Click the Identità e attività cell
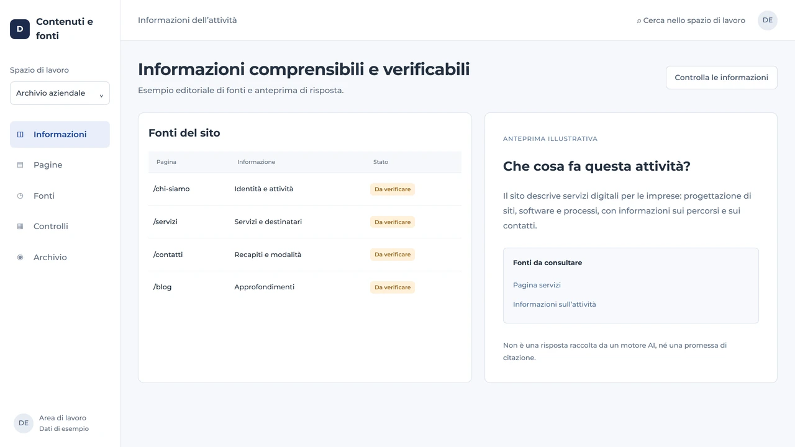The width and height of the screenshot is (795, 447). [x=264, y=189]
